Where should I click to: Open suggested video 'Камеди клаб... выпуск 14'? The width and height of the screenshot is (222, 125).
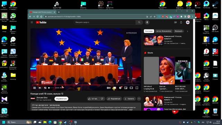pos(167,101)
